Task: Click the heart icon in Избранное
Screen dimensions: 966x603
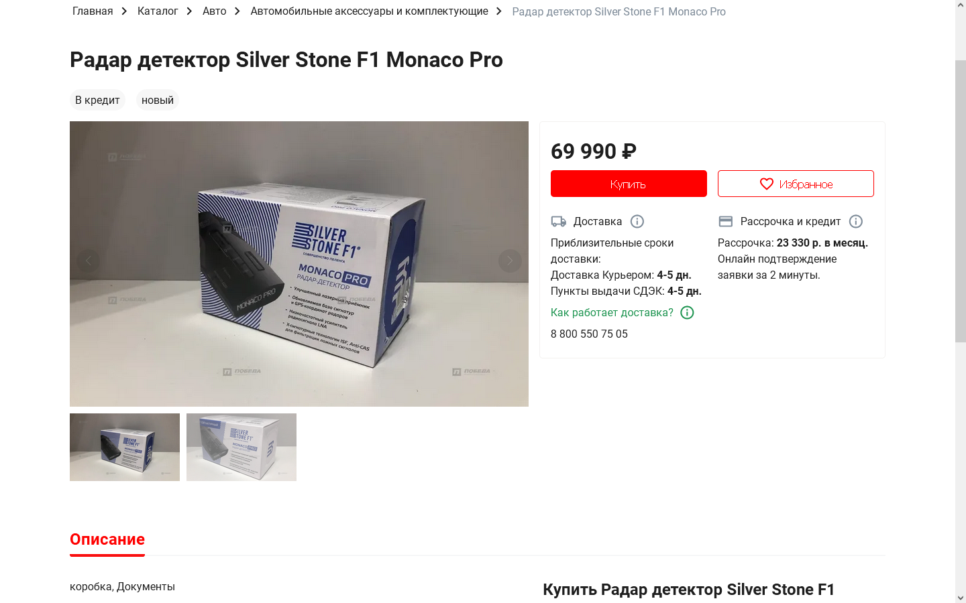Action: click(x=767, y=184)
